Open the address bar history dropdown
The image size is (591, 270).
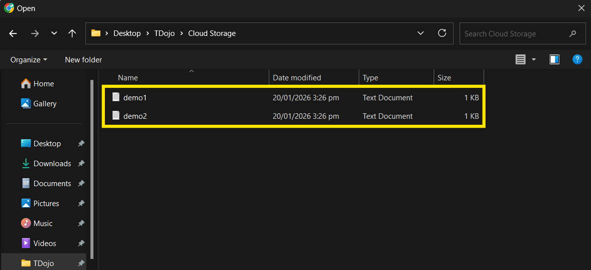coord(421,33)
